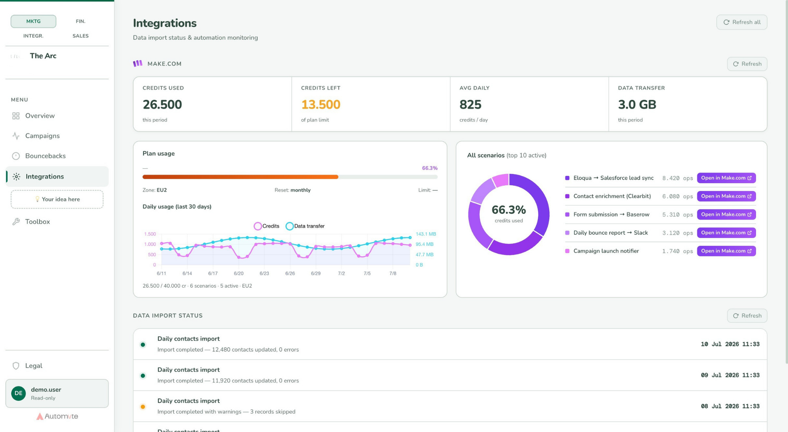
Task: Click the green status dot for 09 Jul import
Action: (143, 376)
